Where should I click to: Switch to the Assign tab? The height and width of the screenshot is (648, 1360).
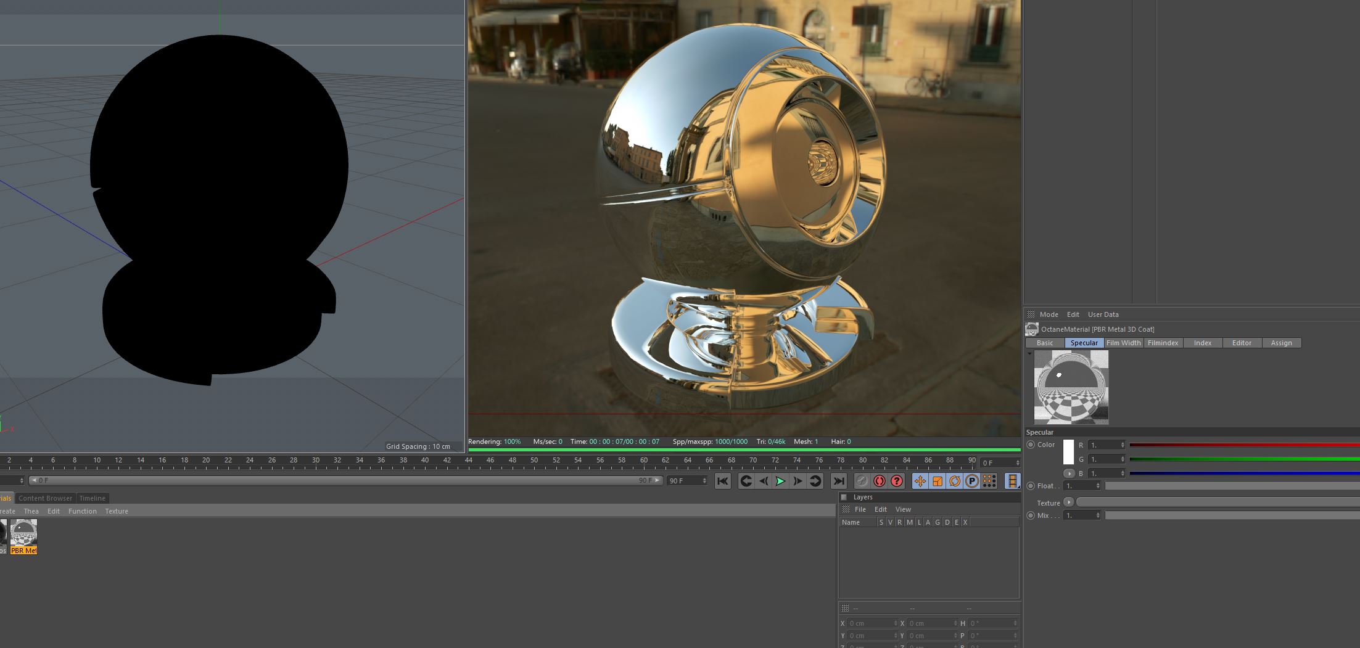(x=1282, y=343)
